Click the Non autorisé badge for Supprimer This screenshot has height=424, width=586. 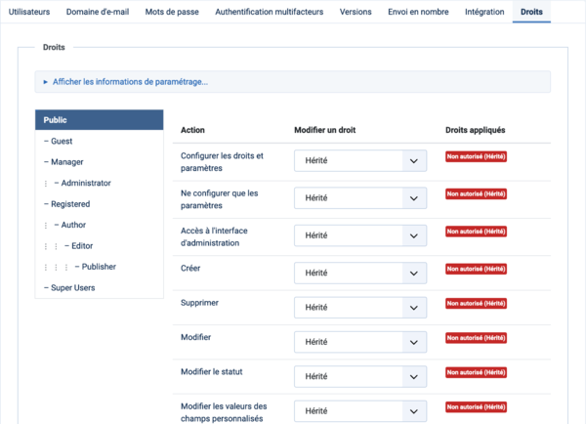(x=476, y=303)
